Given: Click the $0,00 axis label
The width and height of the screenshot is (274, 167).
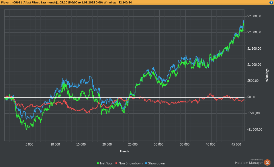Looking at the screenshot, I should [x=251, y=97].
